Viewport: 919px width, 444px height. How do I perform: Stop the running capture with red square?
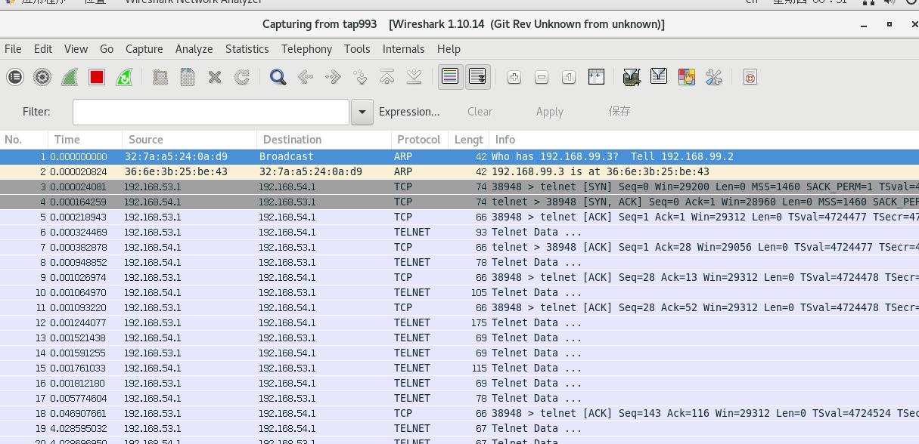(x=97, y=77)
